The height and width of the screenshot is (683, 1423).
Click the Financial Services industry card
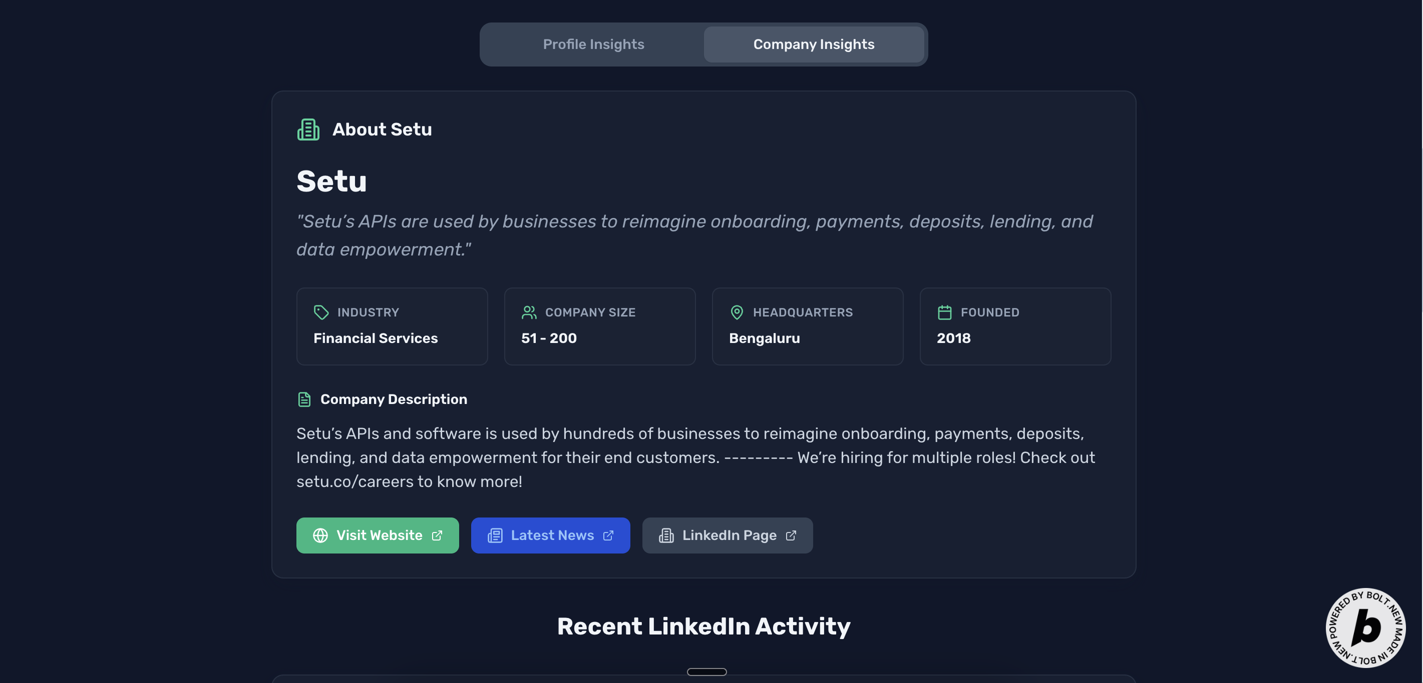pyautogui.click(x=392, y=326)
